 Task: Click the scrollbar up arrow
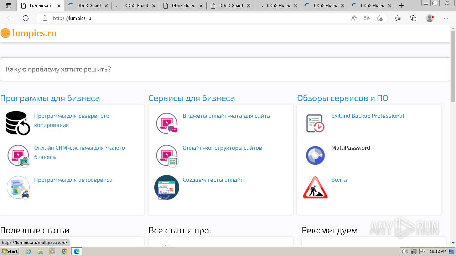click(x=453, y=28)
